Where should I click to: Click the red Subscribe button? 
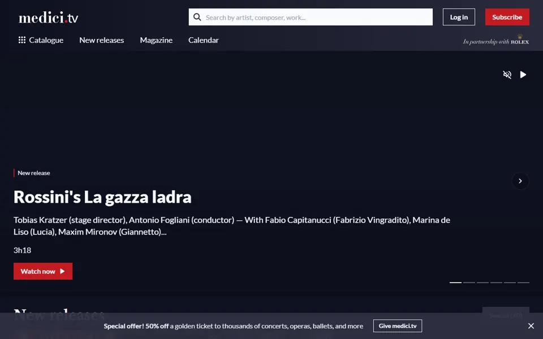click(x=507, y=17)
